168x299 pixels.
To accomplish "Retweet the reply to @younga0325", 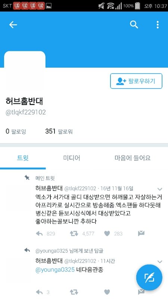I will click(x=74, y=292).
